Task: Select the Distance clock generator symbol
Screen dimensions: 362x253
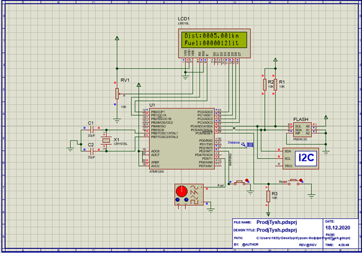Action: click(x=248, y=145)
